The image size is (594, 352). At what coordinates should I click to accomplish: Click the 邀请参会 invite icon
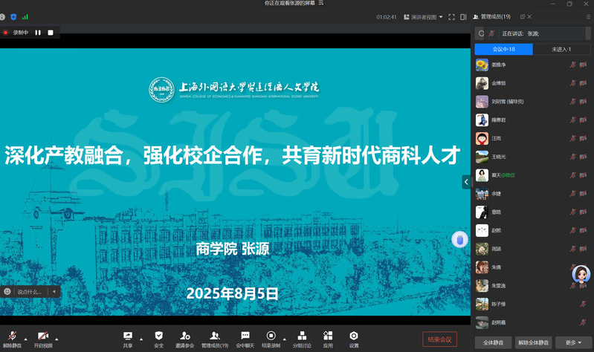(185, 336)
